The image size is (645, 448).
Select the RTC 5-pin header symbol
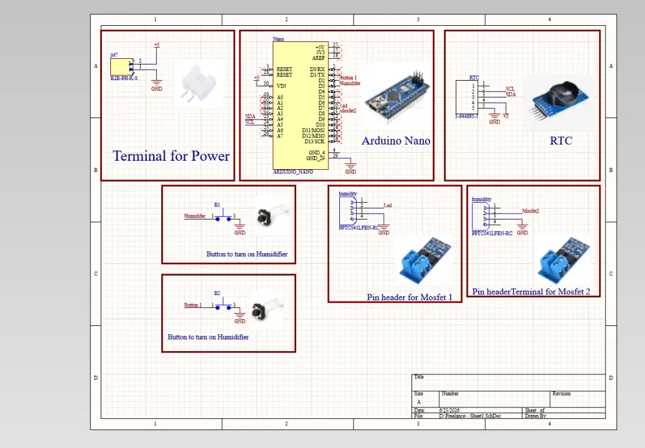467,97
